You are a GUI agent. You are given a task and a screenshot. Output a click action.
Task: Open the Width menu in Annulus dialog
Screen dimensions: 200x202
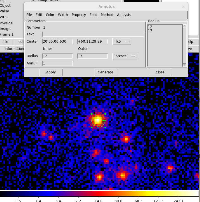click(x=63, y=15)
